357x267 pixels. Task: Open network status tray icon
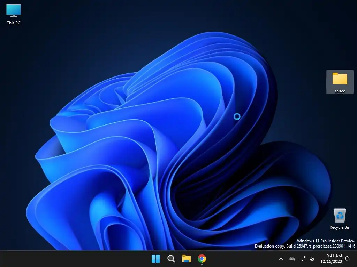click(x=303, y=259)
